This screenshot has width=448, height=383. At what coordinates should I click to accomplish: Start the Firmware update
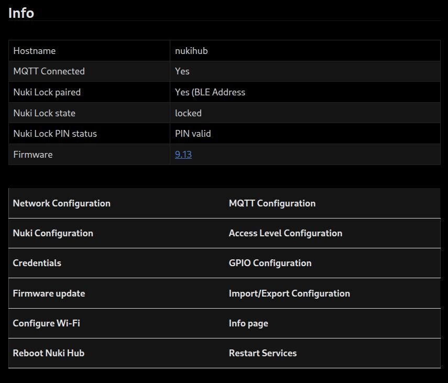click(49, 293)
